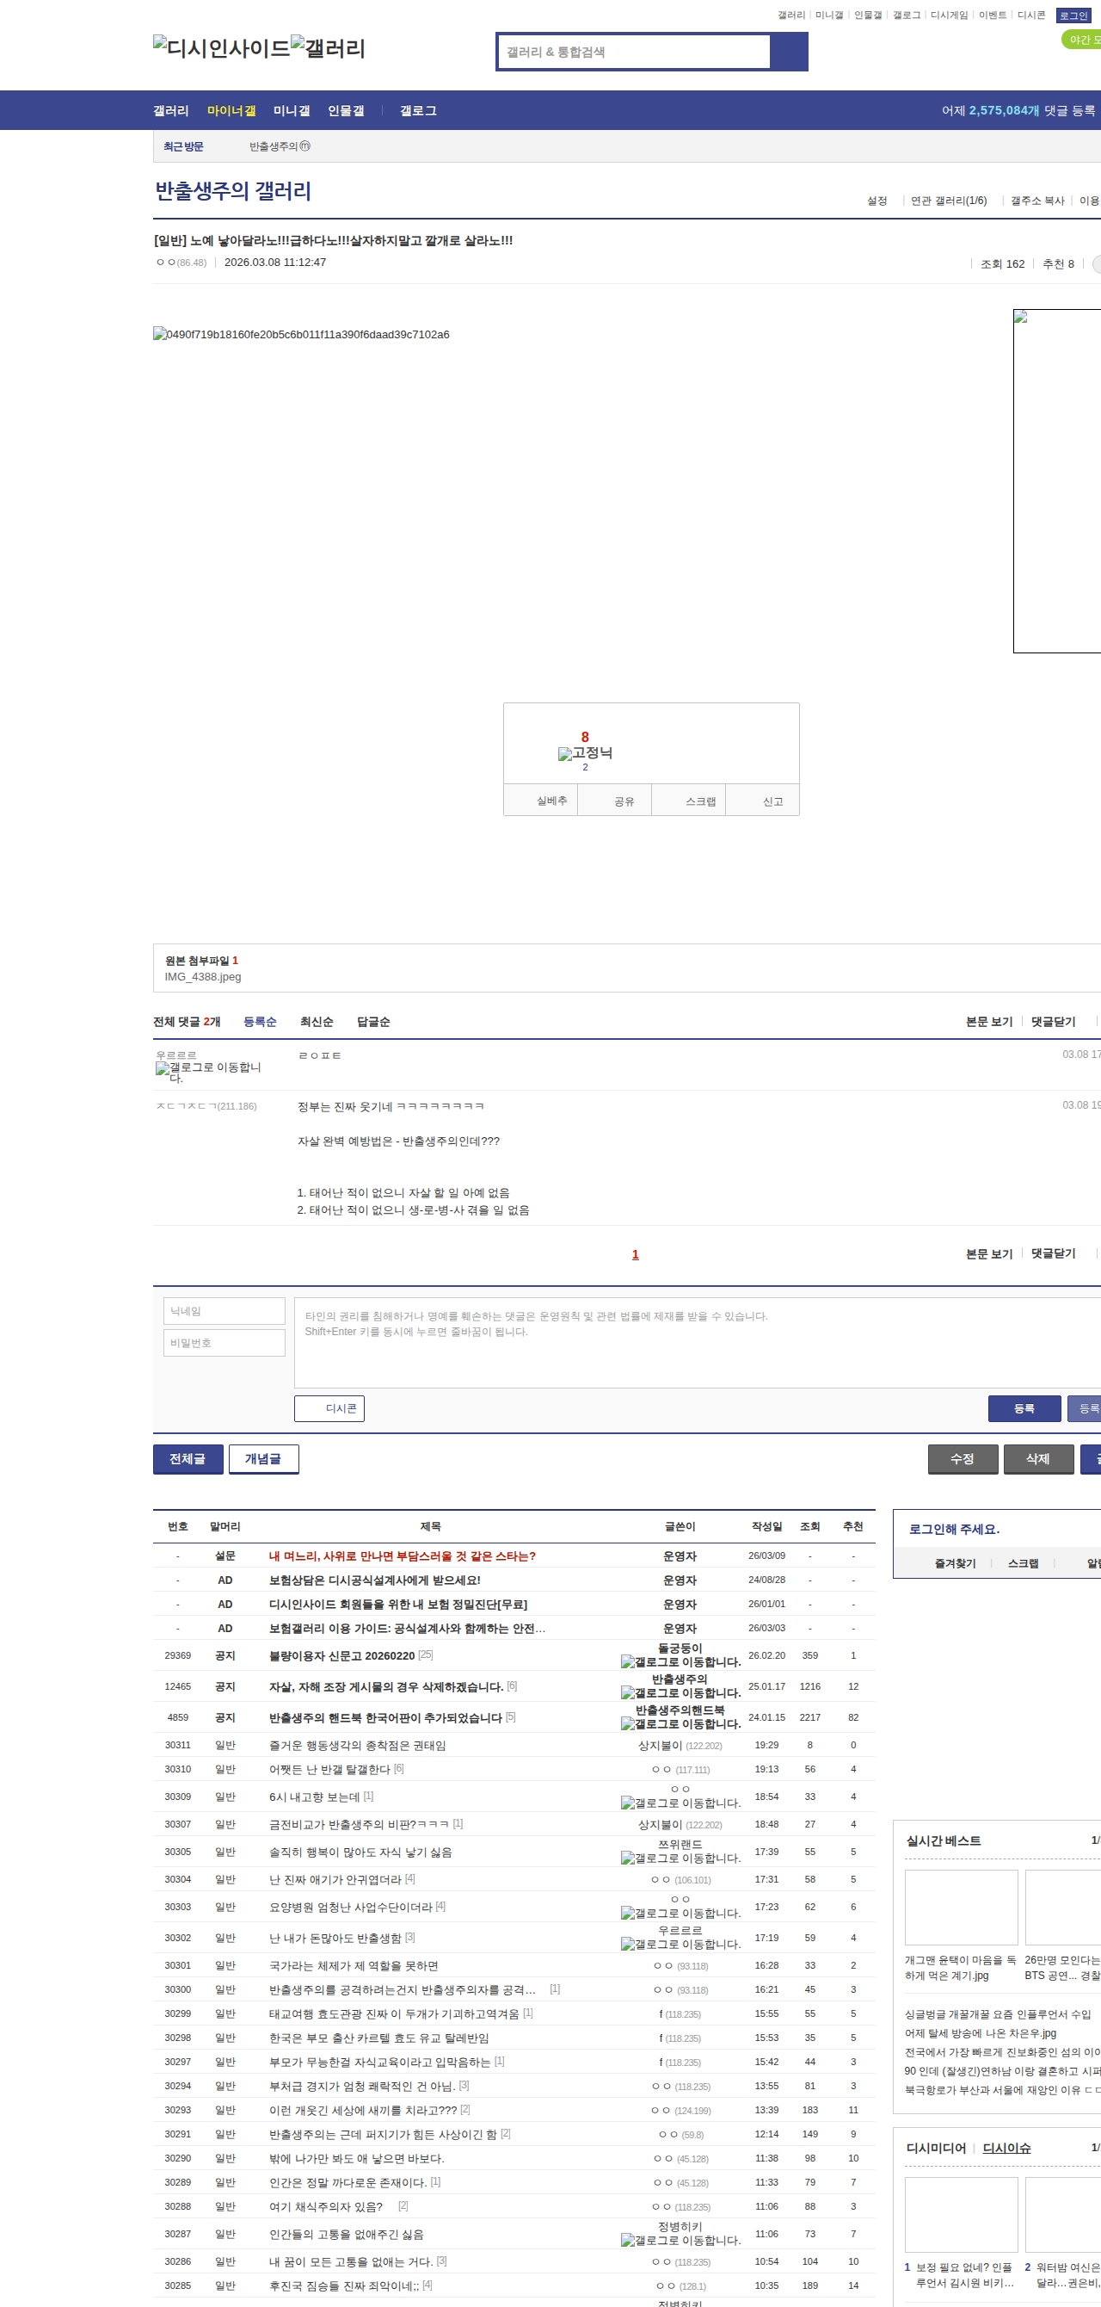
Task: Click the 신고 report button under the post
Action: point(772,801)
